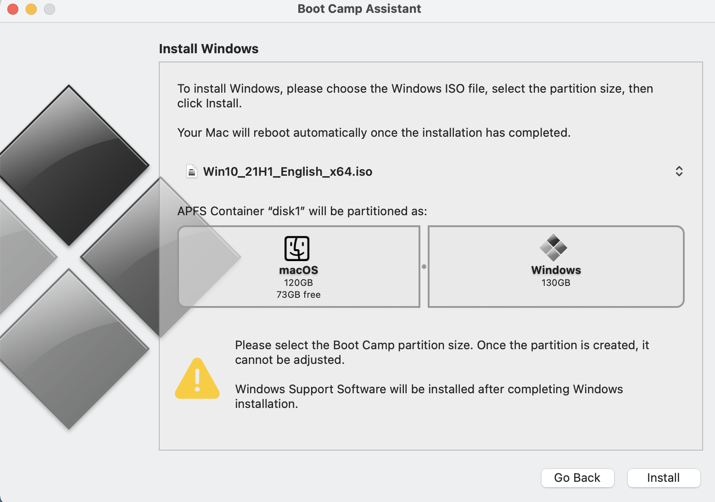Image resolution: width=715 pixels, height=502 pixels.
Task: Click the Go Back button
Action: point(577,478)
